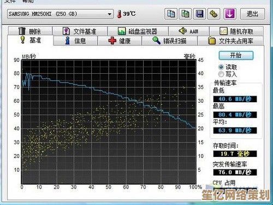Click the blue info icon on 信息 tab

pos(68,40)
